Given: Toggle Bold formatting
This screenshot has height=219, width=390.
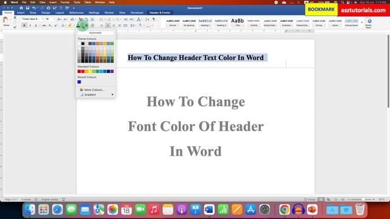Looking at the screenshot, I should (x=24, y=26).
